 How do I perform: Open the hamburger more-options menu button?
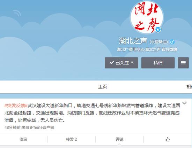pos(183,63)
